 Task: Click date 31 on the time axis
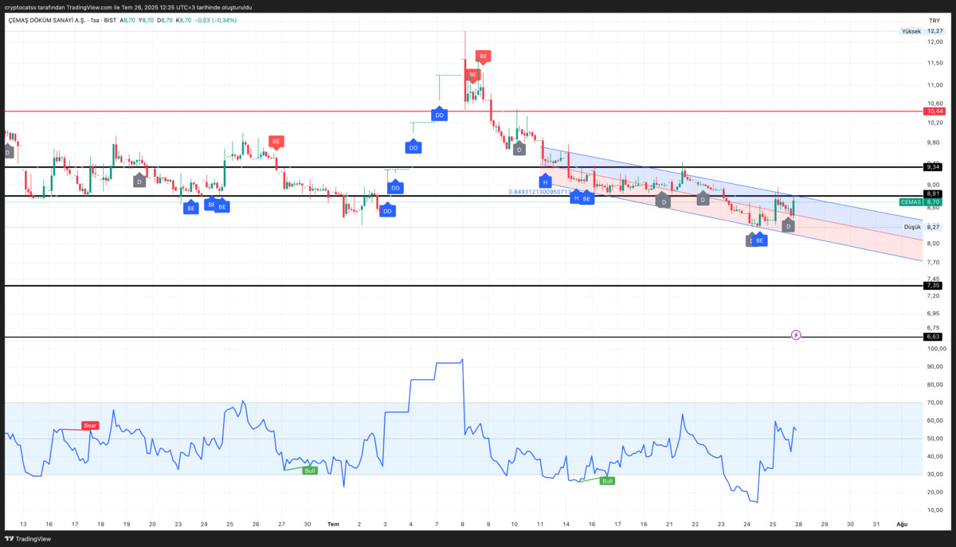876,524
